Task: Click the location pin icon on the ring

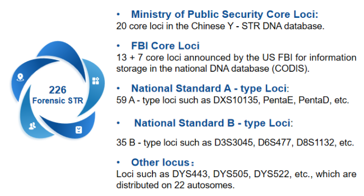Action: (x=21, y=77)
